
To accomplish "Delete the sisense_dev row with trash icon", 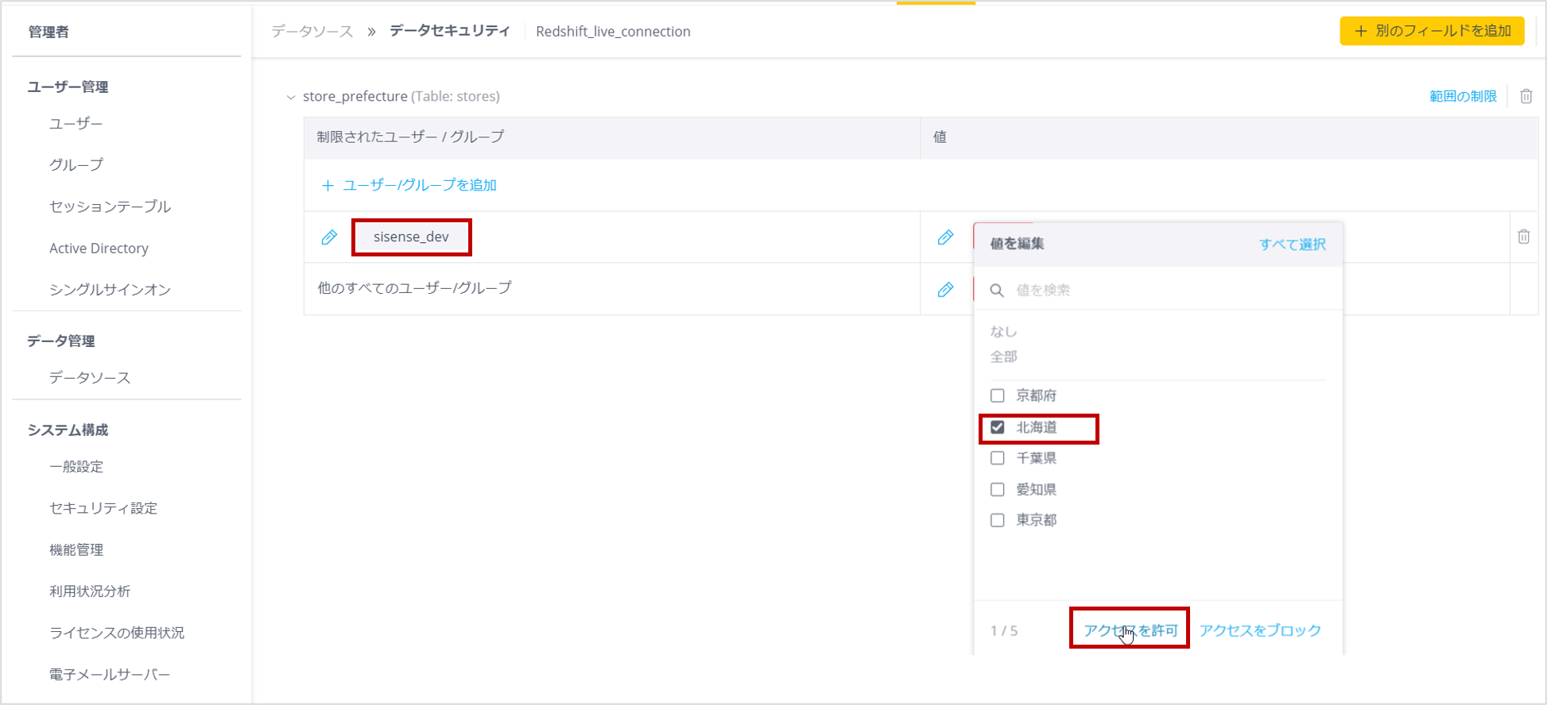I will coord(1523,237).
